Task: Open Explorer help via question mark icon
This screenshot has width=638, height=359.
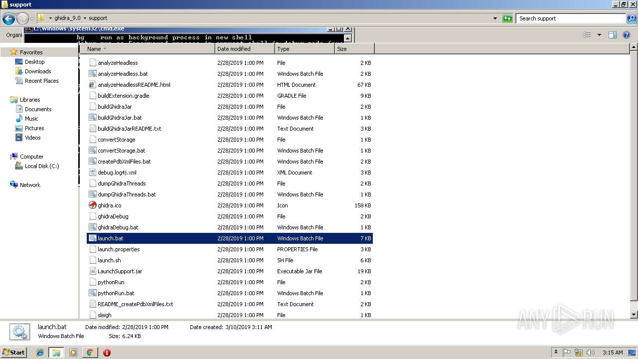Action: coord(627,35)
